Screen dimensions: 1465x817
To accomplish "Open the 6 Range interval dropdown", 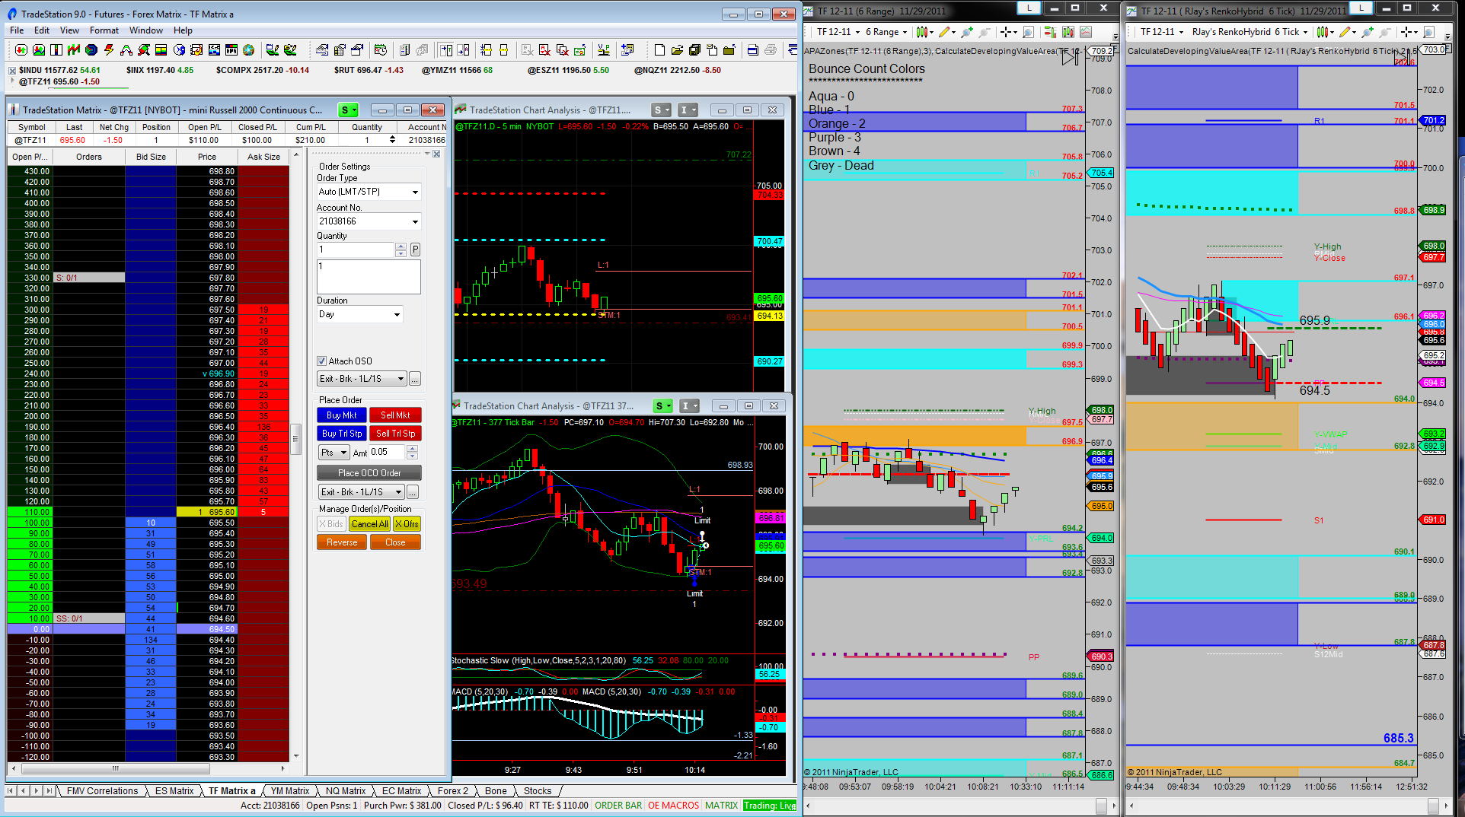I will point(886,32).
